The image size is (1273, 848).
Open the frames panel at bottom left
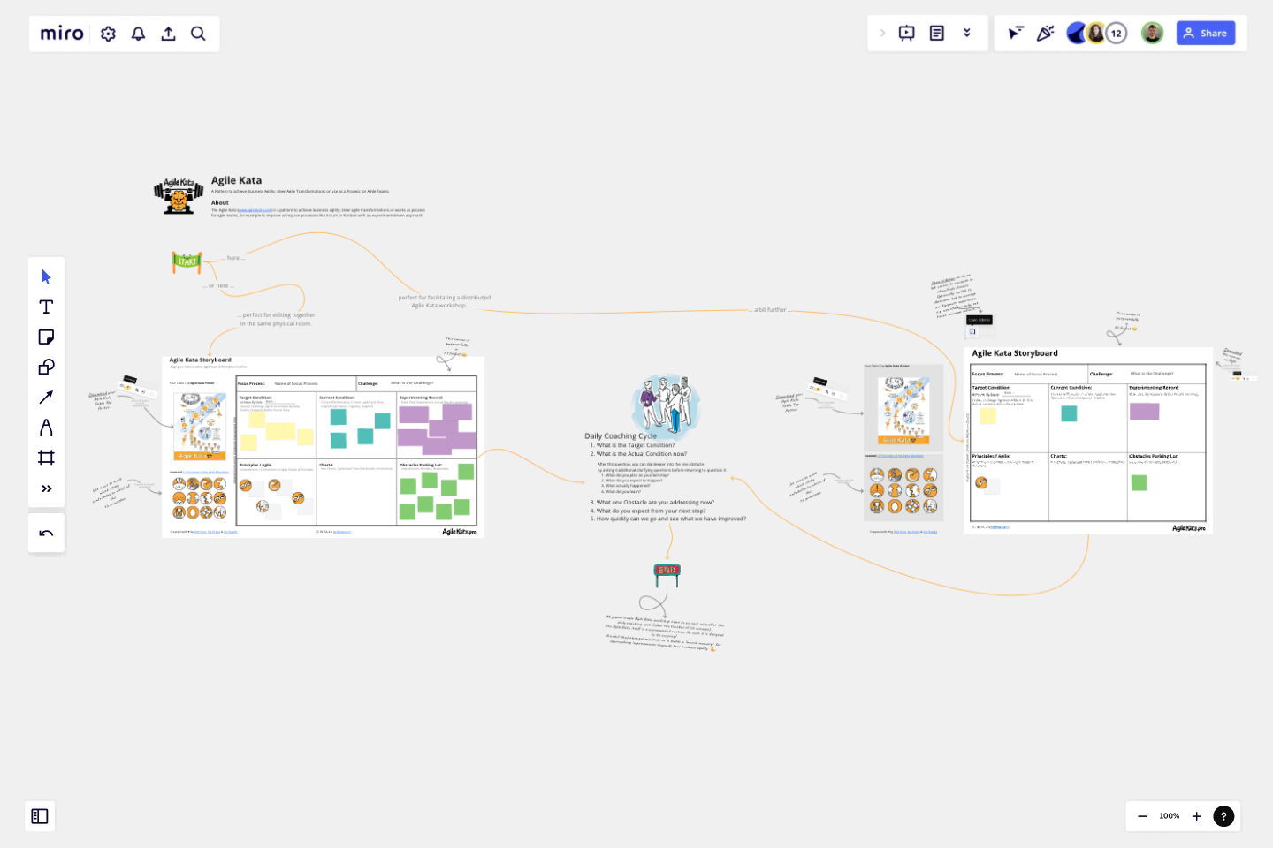point(40,816)
